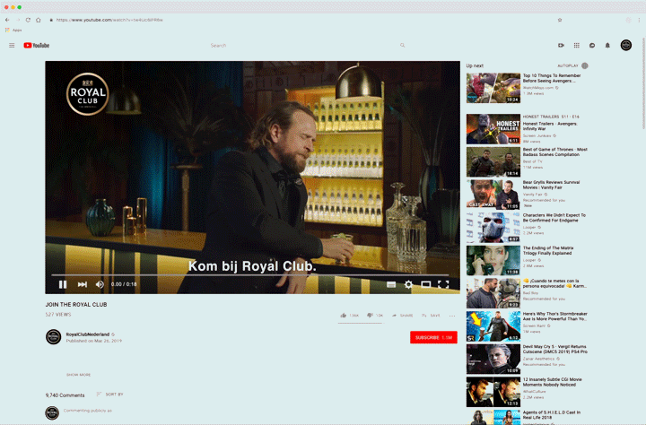646x425 pixels.
Task: Go to YouTube home via logo
Action: [36, 46]
